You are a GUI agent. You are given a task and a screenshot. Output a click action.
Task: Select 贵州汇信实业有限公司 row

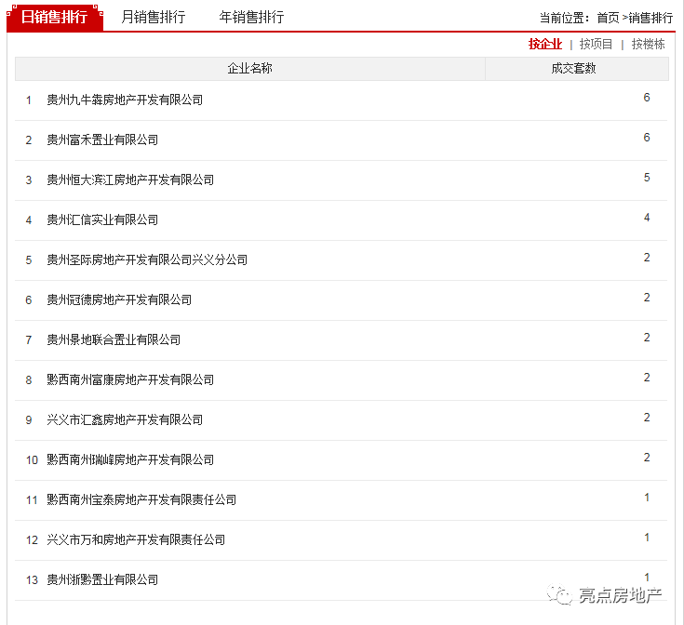342,220
